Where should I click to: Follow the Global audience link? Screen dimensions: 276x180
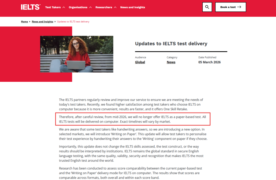140,62
